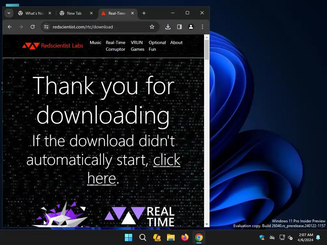Screen dimensions: 327x245
Task: Open the clock showing 2:07 AM
Action: pos(306,237)
